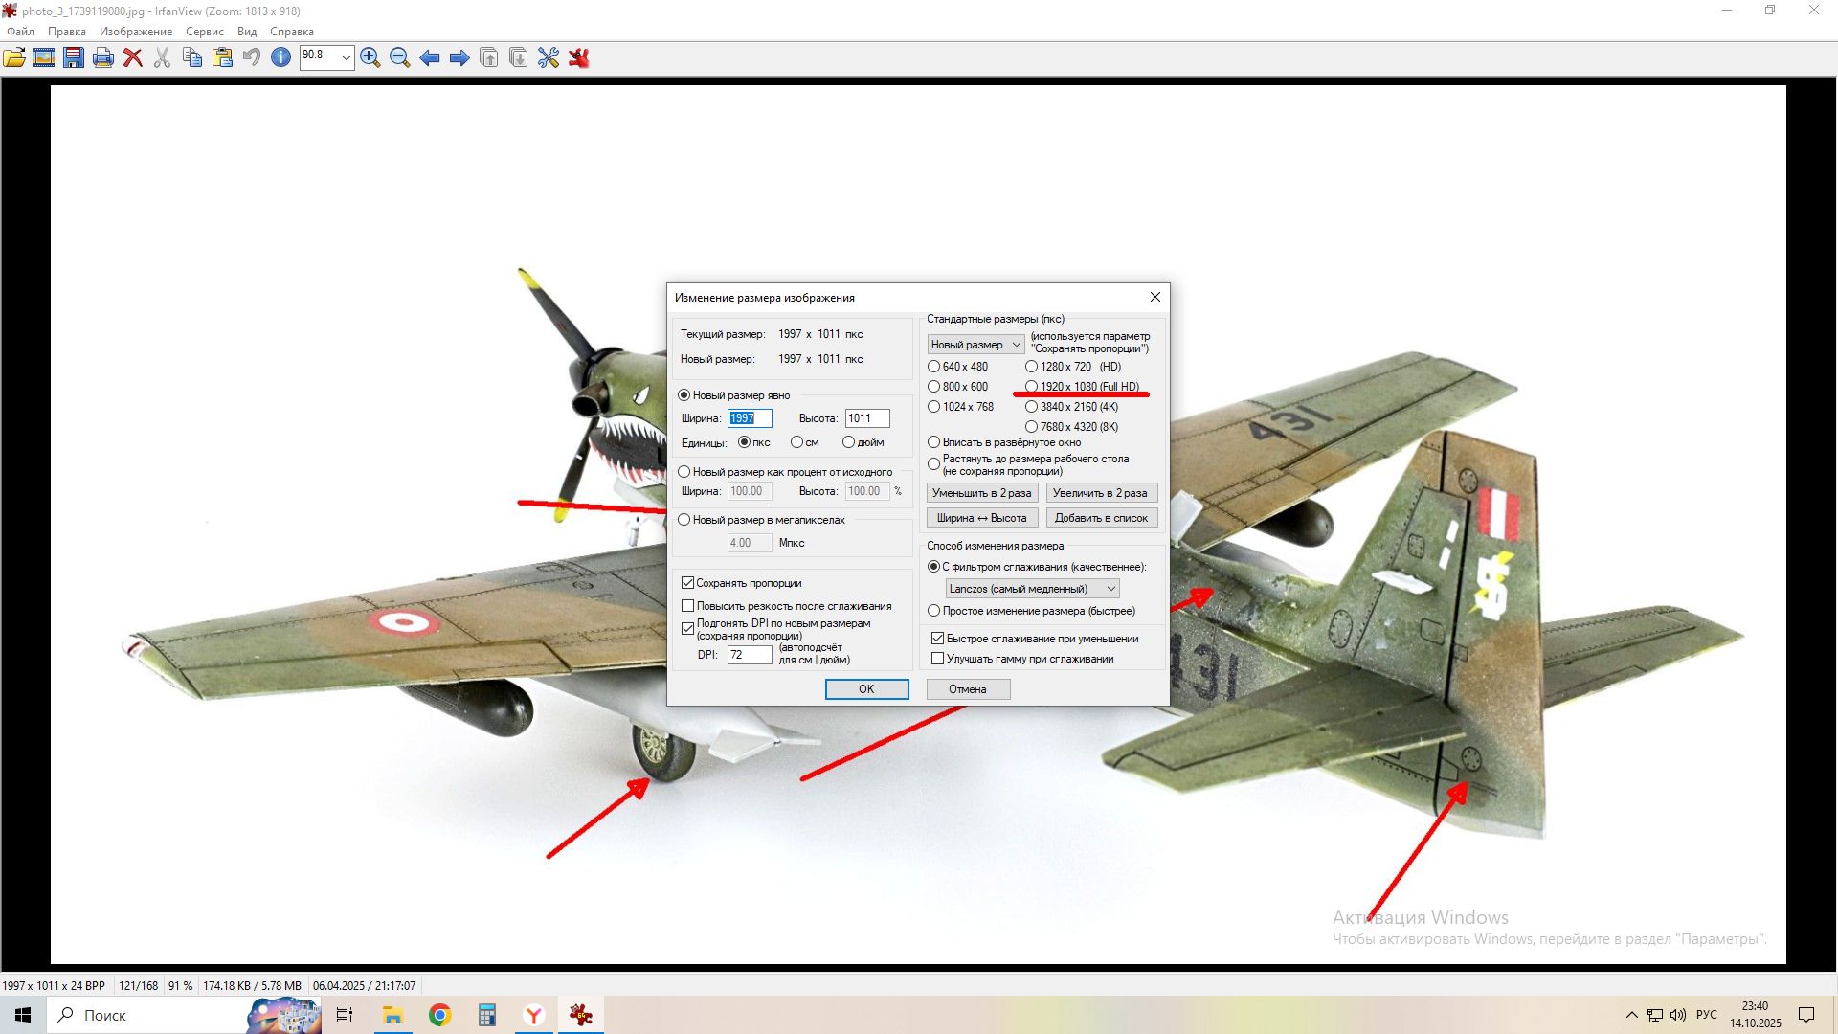Image resolution: width=1838 pixels, height=1034 pixels.
Task: Click the red Delete file icon
Action: click(133, 58)
